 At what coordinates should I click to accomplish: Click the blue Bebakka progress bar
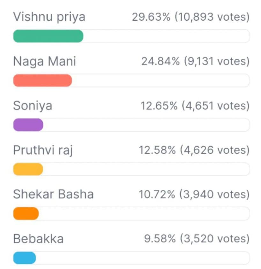coord(25,258)
